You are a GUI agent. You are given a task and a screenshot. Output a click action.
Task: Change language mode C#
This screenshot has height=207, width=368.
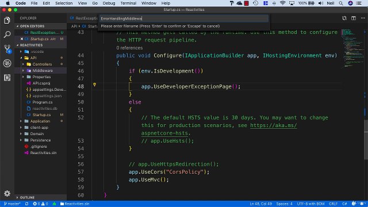click(344, 204)
